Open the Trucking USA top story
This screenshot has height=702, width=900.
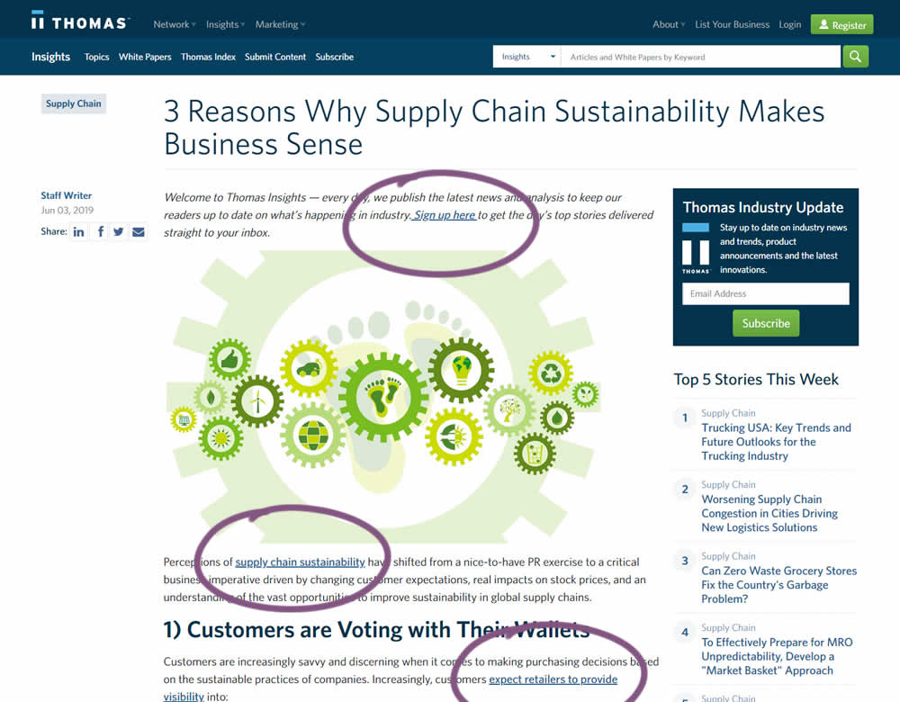[x=776, y=442]
